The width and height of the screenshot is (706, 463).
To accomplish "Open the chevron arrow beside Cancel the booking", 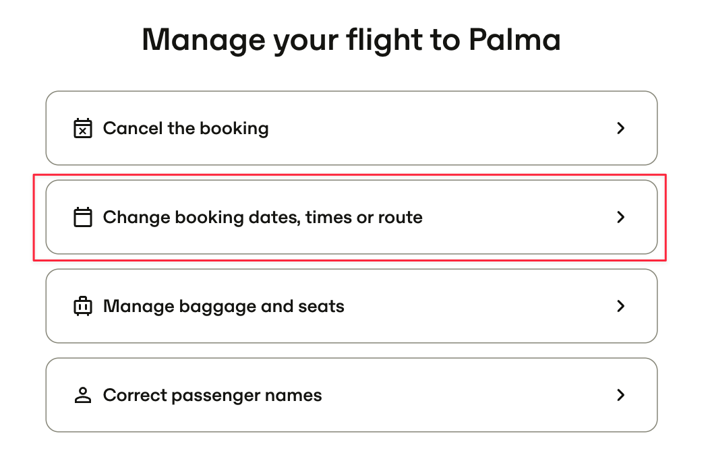I will click(x=621, y=128).
